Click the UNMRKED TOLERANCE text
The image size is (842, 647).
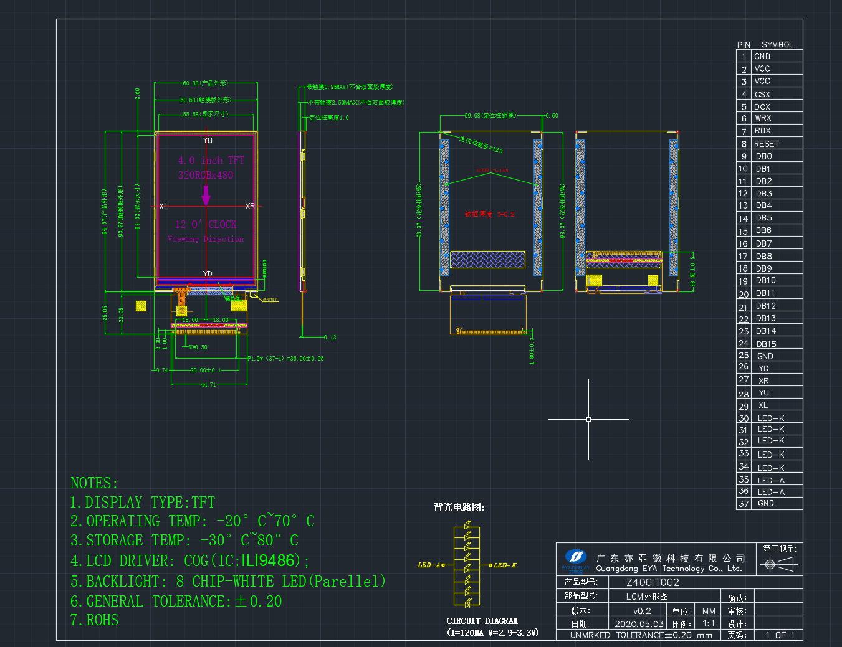tap(641, 635)
